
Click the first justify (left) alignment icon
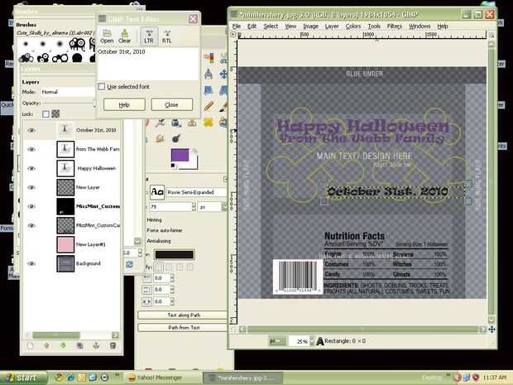click(159, 267)
